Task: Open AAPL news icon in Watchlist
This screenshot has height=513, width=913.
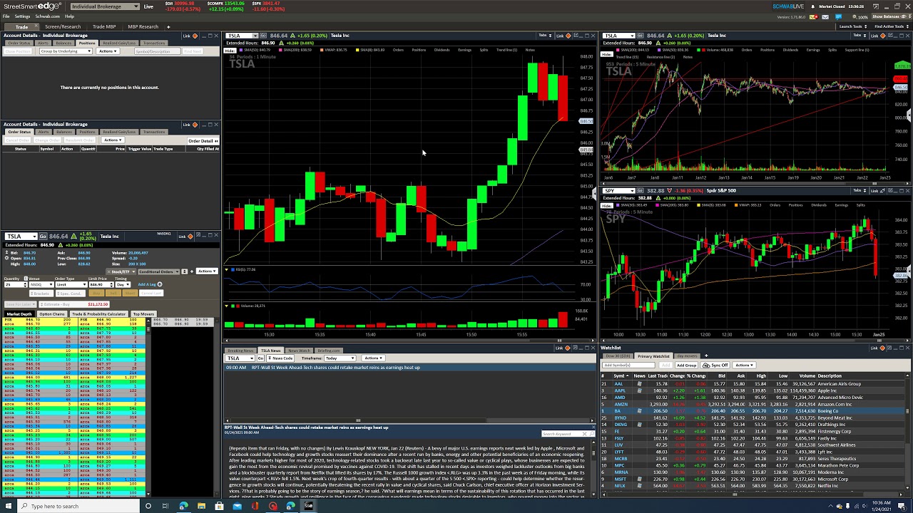Action: click(x=639, y=390)
